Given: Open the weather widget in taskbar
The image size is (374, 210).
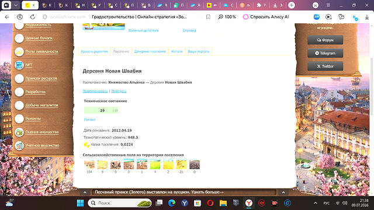Looking at the screenshot, I should pyautogui.click(x=9, y=203).
